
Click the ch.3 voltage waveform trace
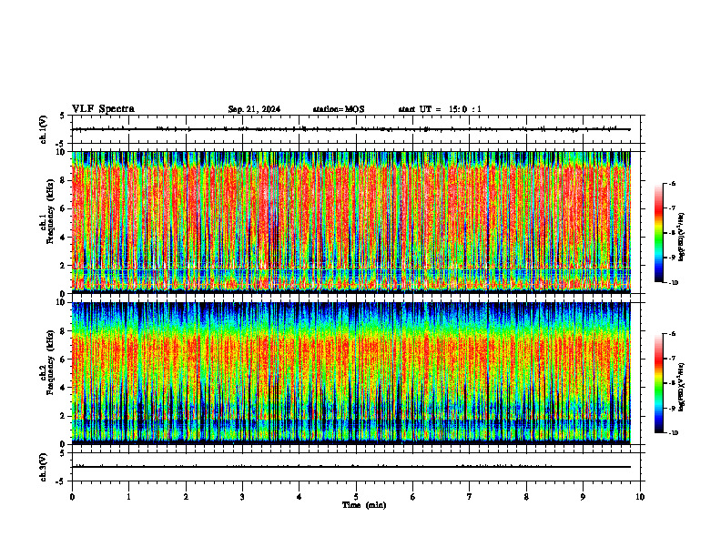[350, 467]
